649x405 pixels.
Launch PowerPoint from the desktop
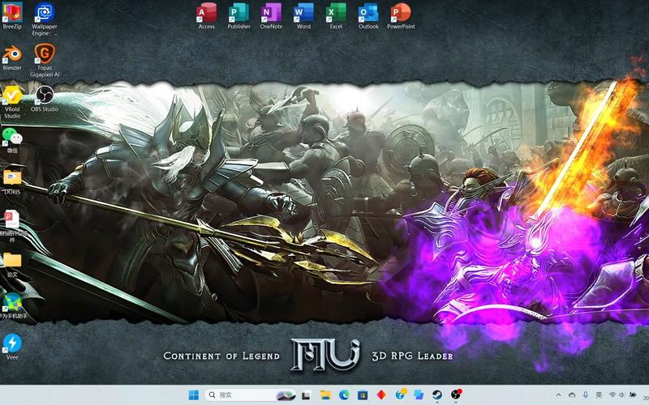point(401,16)
